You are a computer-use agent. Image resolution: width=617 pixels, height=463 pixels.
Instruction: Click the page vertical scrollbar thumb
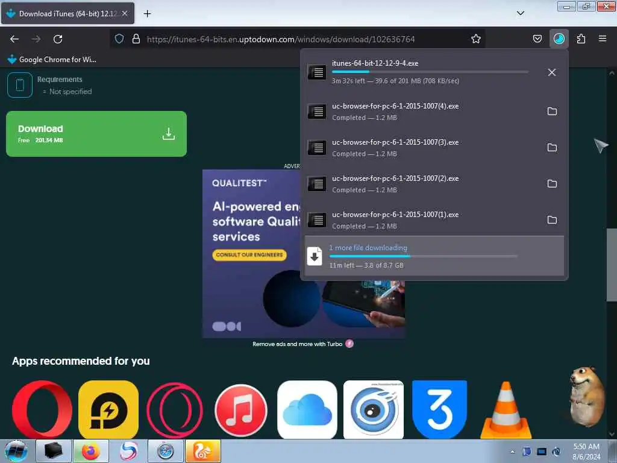(612, 265)
